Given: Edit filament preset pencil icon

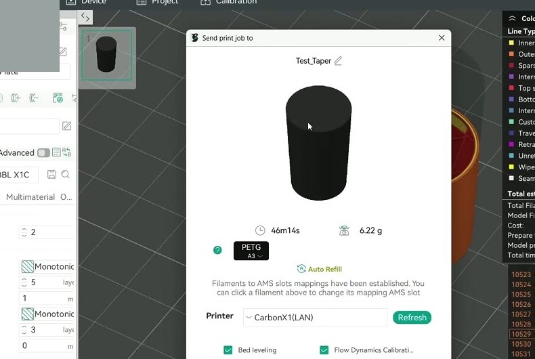Looking at the screenshot, I should click(66, 126).
